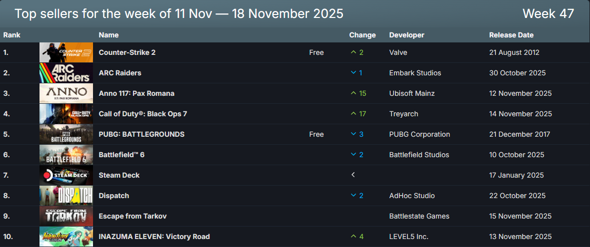Open the Embark Studios developer link
This screenshot has height=247, width=590.
[415, 73]
